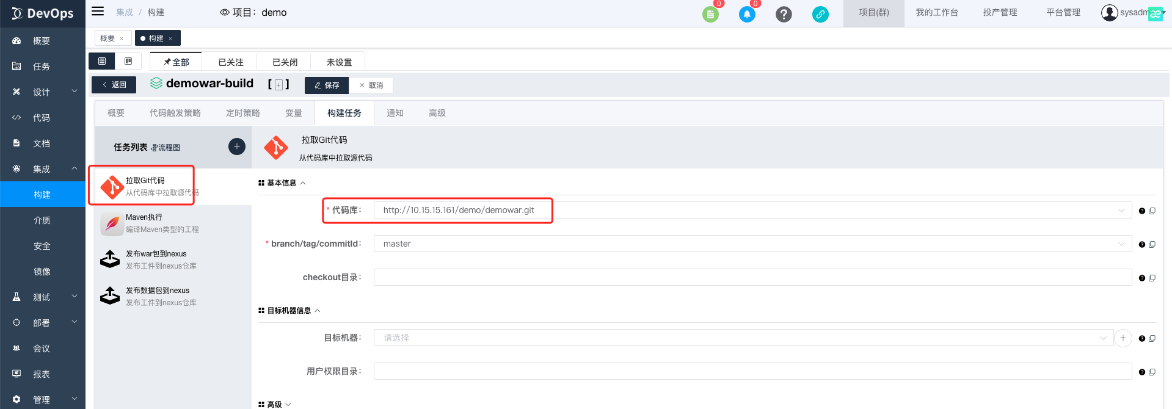Open the notification bell icon
This screenshot has width=1172, height=409.
(747, 14)
